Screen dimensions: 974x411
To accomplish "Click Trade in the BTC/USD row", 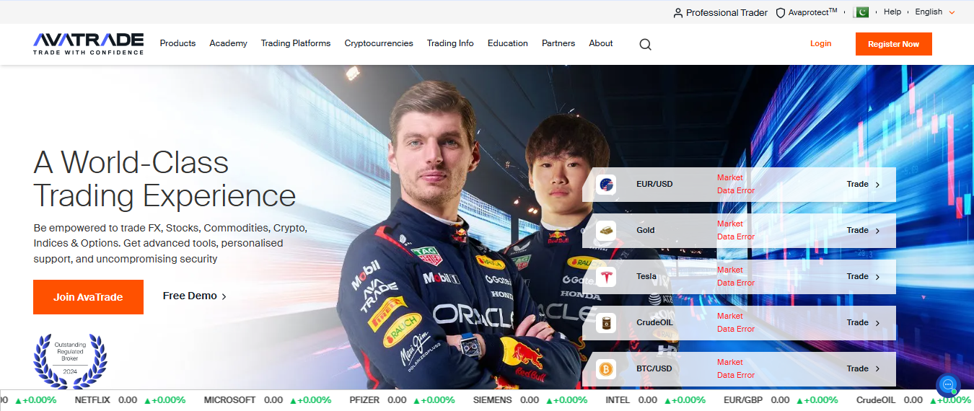I will 857,369.
